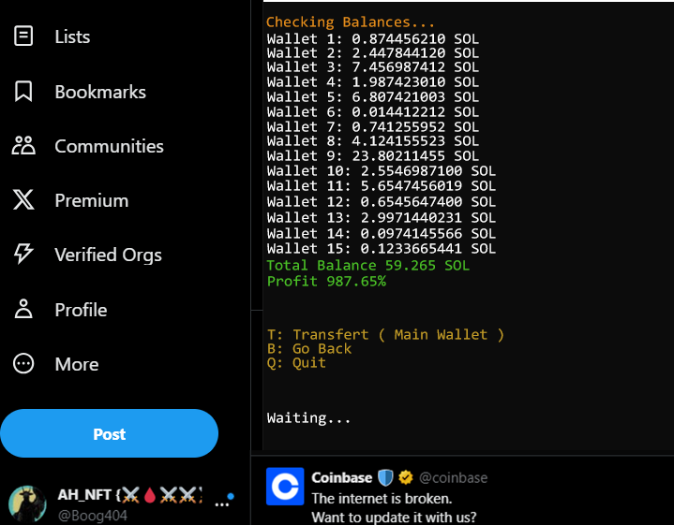Open the Coinbase profile avatar

click(285, 487)
